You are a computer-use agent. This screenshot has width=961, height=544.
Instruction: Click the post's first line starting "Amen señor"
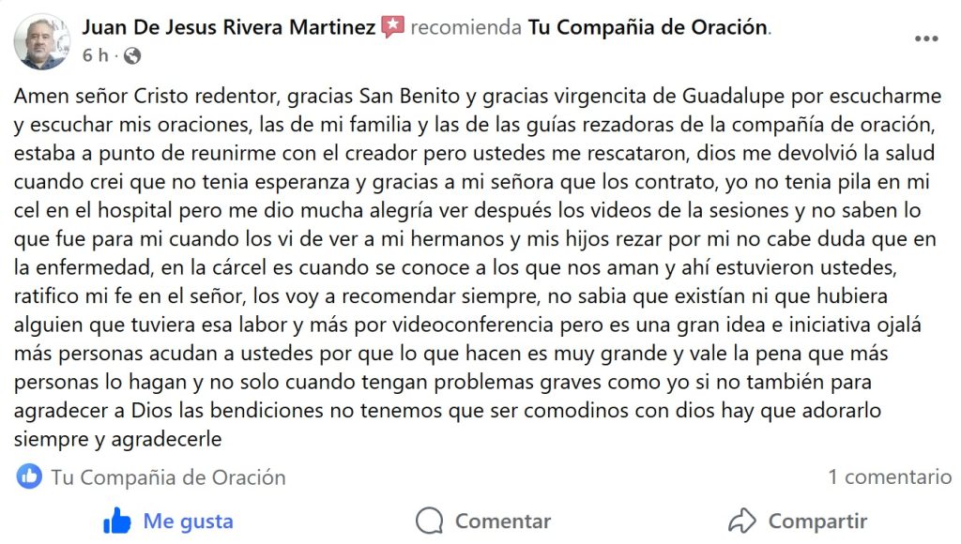coord(477,97)
